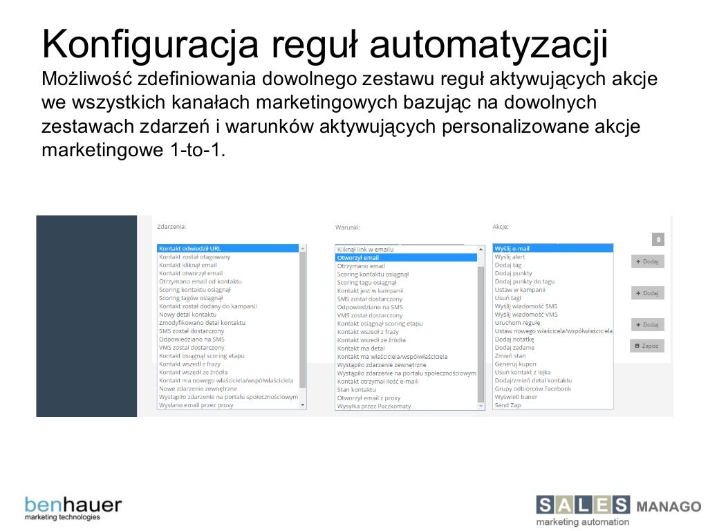Select 'Ustaw nowego właściciela/współwłaściciela' action

tap(554, 331)
